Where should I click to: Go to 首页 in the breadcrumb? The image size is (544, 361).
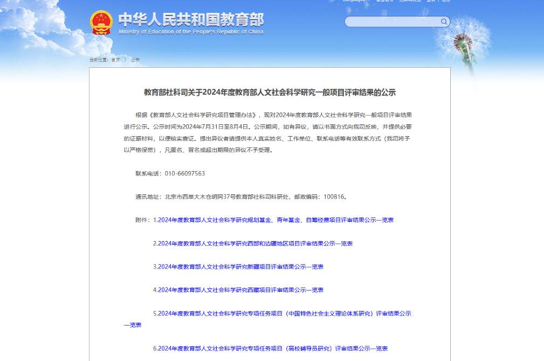[116, 60]
